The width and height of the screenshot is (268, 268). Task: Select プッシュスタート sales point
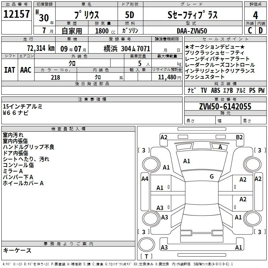[x=205, y=77]
